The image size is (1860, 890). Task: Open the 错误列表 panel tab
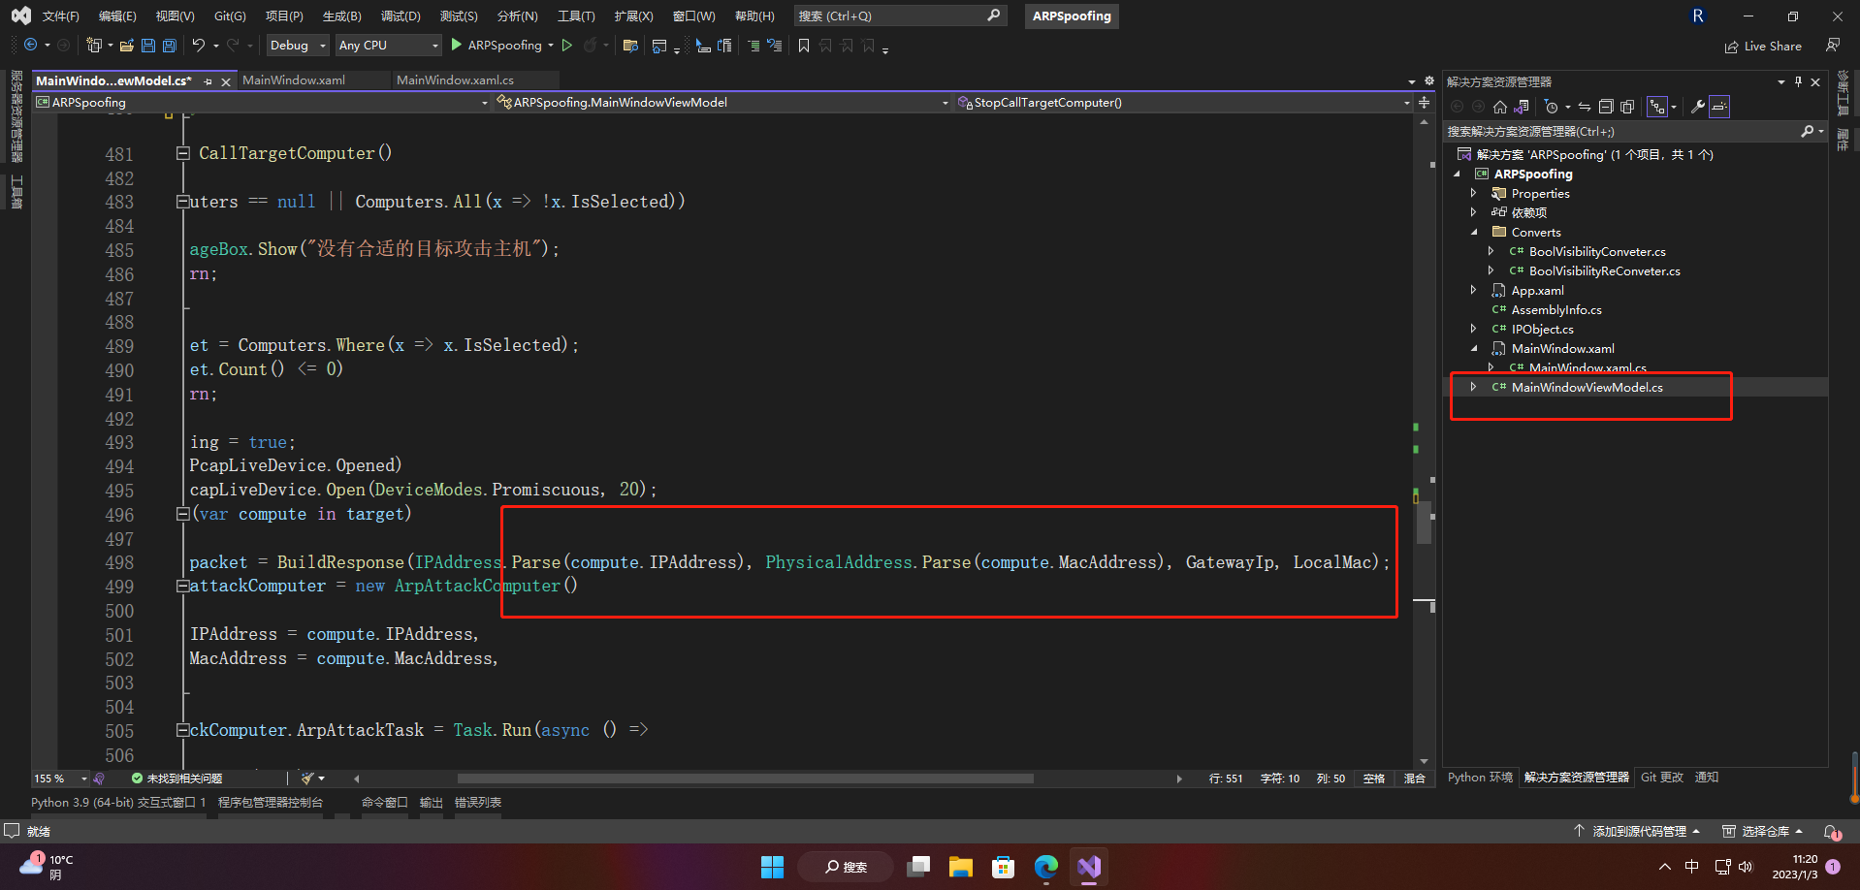(x=478, y=803)
